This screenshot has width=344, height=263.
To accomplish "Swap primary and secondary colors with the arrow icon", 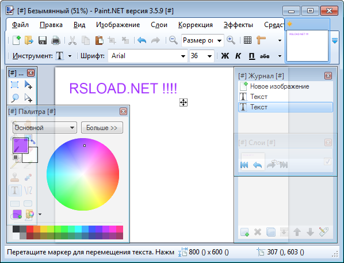I will [x=33, y=142].
